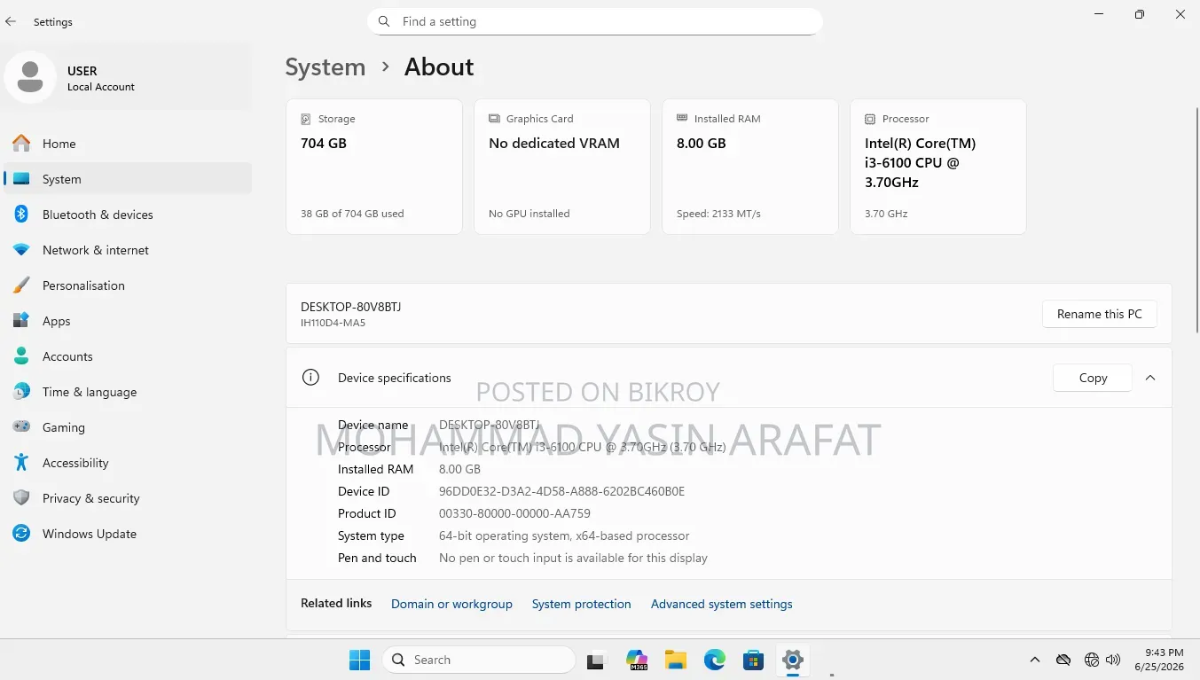Click the Settings gear in the taskbar
The height and width of the screenshot is (680, 1200).
tap(793, 660)
